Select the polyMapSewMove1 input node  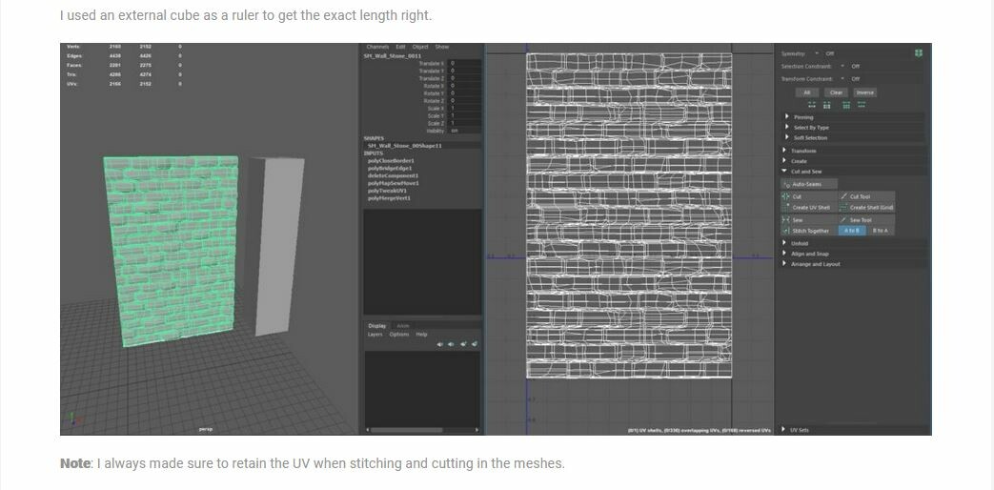pos(393,183)
